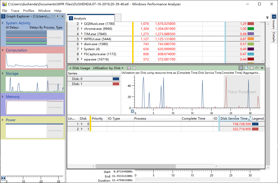Switch to graph only display mode
This screenshot has height=183, width=278.
246,68
